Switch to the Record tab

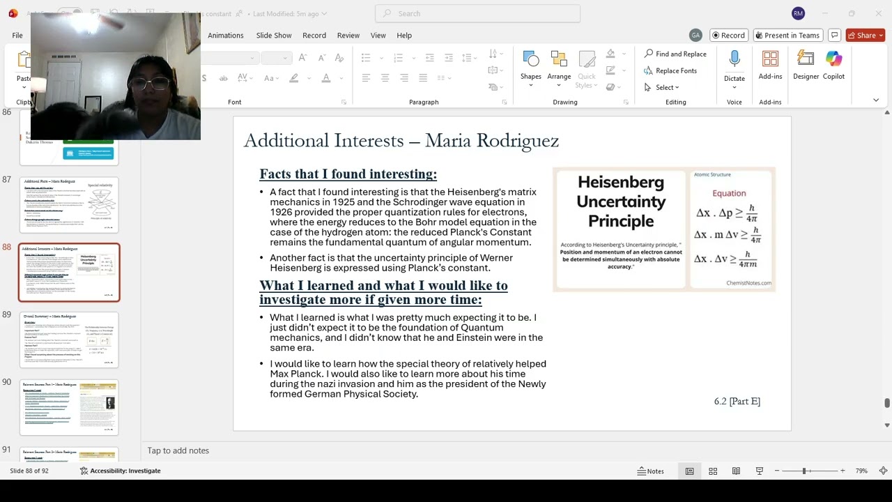tap(314, 36)
